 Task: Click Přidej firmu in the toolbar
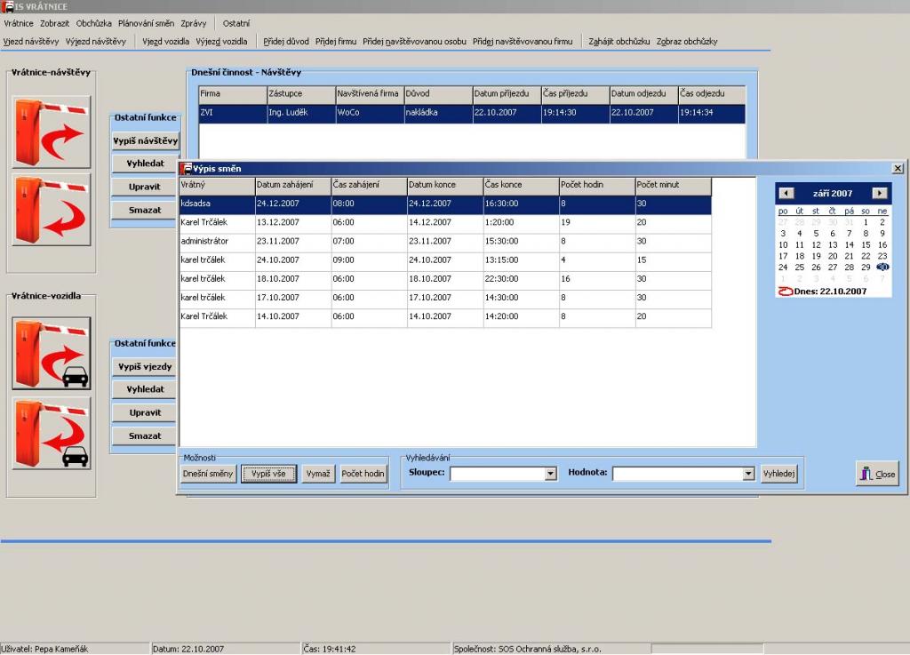click(336, 41)
